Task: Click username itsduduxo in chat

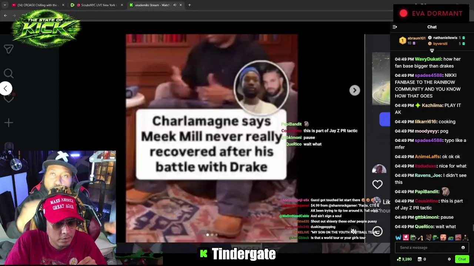Action: 426,166
